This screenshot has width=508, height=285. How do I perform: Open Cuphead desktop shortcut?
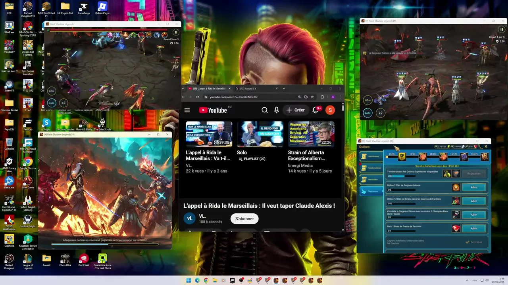(x=9, y=241)
